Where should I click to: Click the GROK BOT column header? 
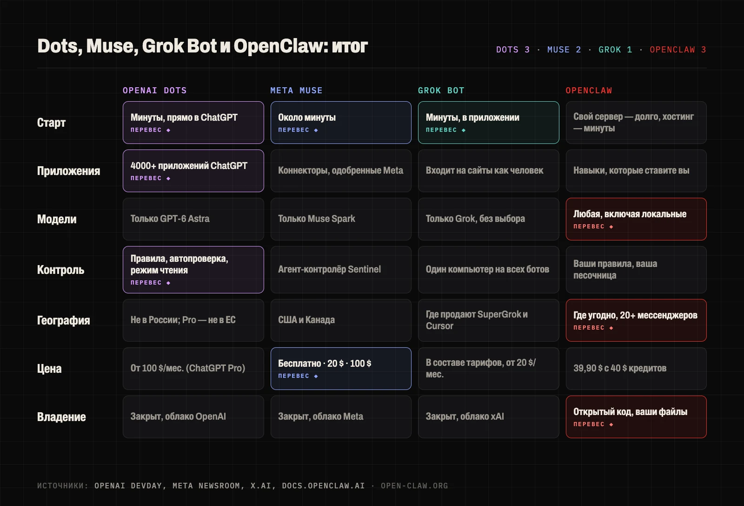pyautogui.click(x=441, y=91)
